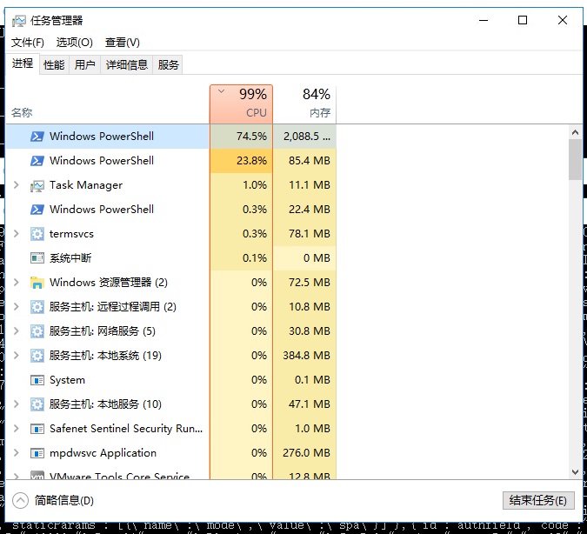Click the Windows 资源管理器 folder icon
This screenshot has width=587, height=534.
(37, 283)
